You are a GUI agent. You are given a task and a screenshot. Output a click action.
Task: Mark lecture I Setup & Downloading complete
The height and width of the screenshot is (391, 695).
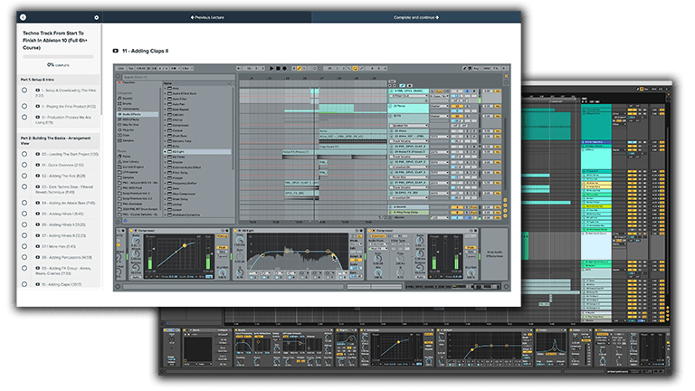[x=24, y=90]
